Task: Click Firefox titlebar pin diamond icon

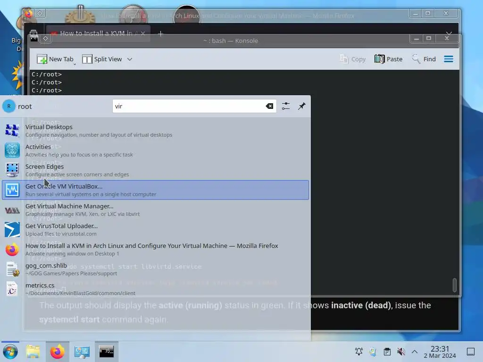Action: click(40, 13)
